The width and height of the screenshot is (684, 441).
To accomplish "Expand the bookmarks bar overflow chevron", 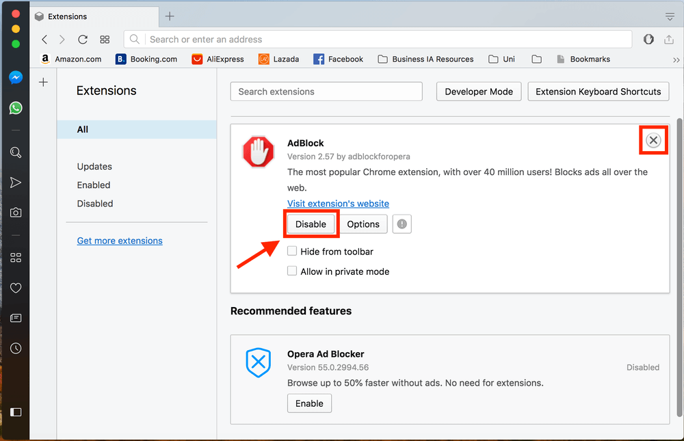I will 676,59.
